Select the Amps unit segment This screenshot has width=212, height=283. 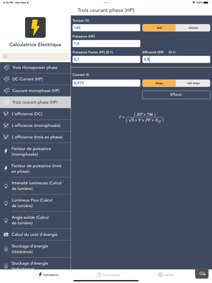(159, 83)
